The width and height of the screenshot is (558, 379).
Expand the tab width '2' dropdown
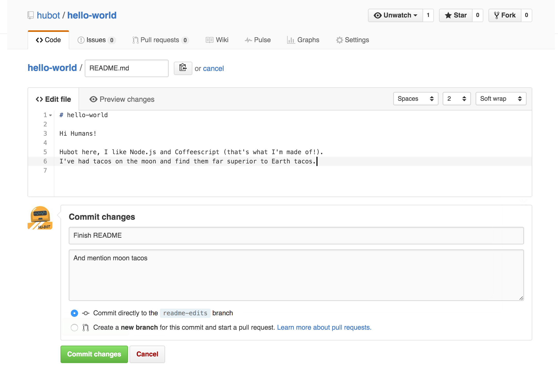click(x=456, y=99)
